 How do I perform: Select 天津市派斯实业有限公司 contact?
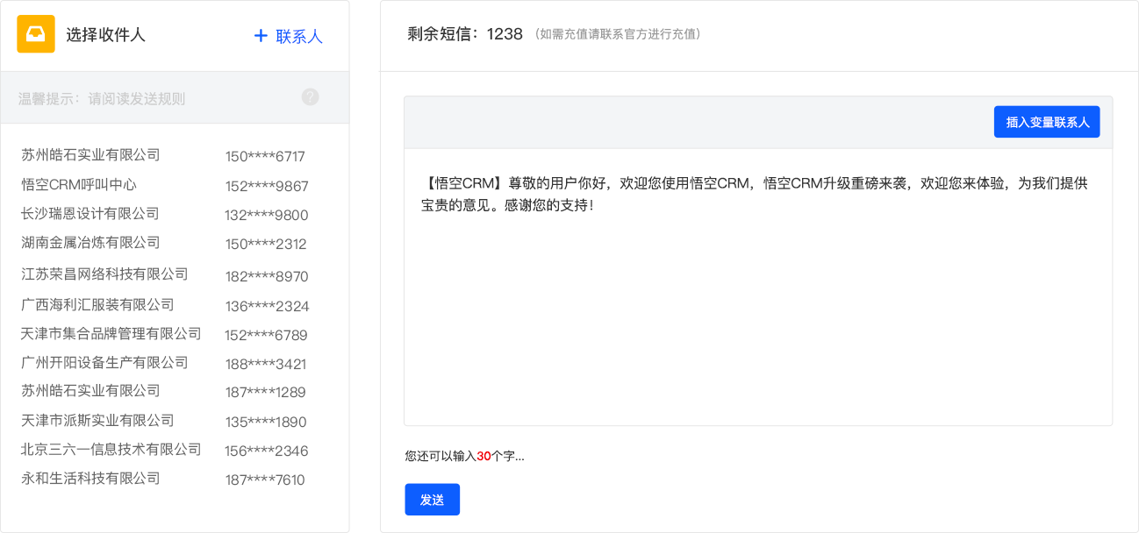tap(97, 421)
